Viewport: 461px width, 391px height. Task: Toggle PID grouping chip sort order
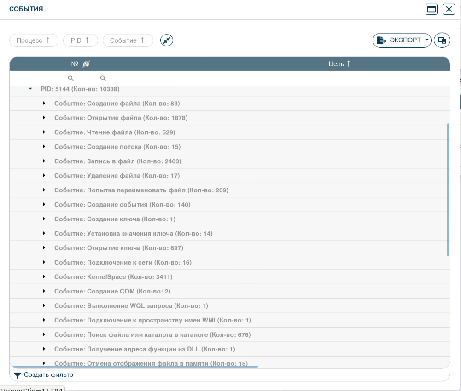click(x=80, y=40)
